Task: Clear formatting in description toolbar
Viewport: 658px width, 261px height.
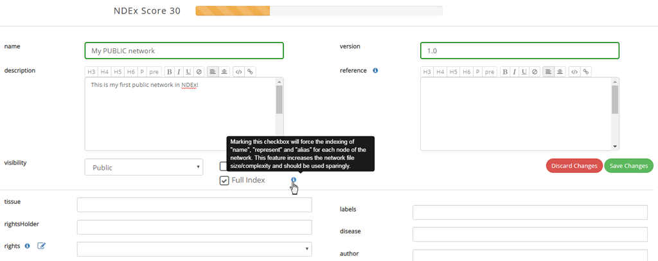Action: (x=199, y=72)
